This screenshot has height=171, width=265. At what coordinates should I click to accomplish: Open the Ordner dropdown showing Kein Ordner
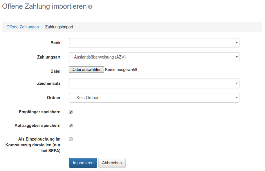[x=154, y=98]
